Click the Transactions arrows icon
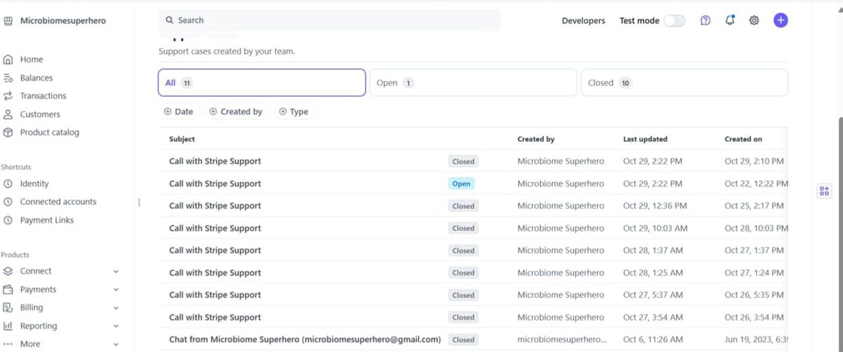 pyautogui.click(x=8, y=96)
